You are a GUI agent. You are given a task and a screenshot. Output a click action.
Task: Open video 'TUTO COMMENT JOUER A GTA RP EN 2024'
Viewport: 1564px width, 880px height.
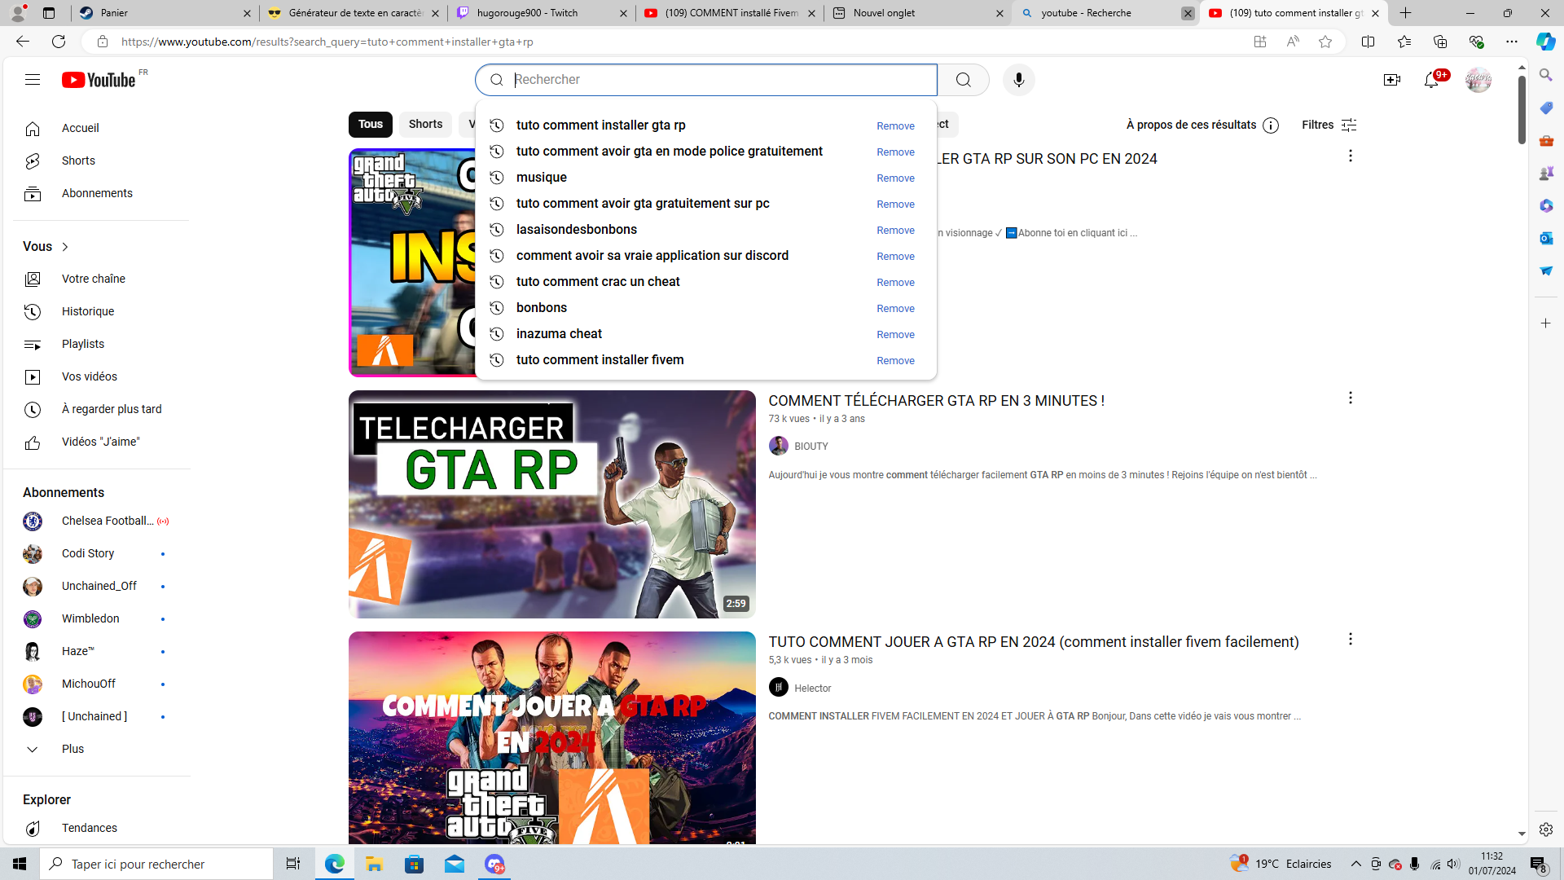tap(1033, 642)
